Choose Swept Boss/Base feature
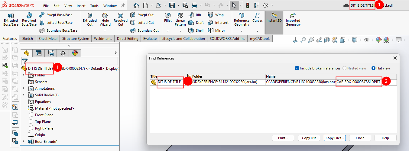Image resolution: width=409 pixels, height=151 pixels. (x=56, y=15)
